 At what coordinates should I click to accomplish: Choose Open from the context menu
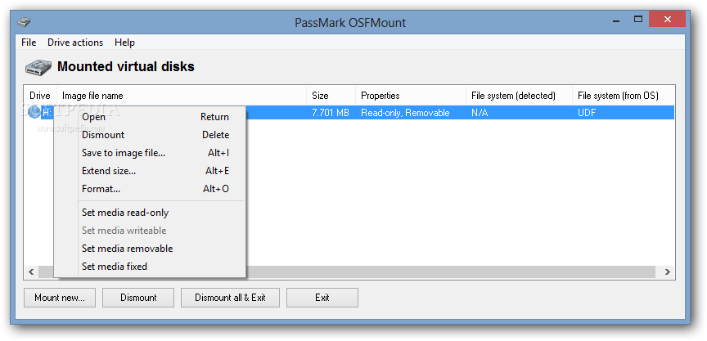point(93,117)
